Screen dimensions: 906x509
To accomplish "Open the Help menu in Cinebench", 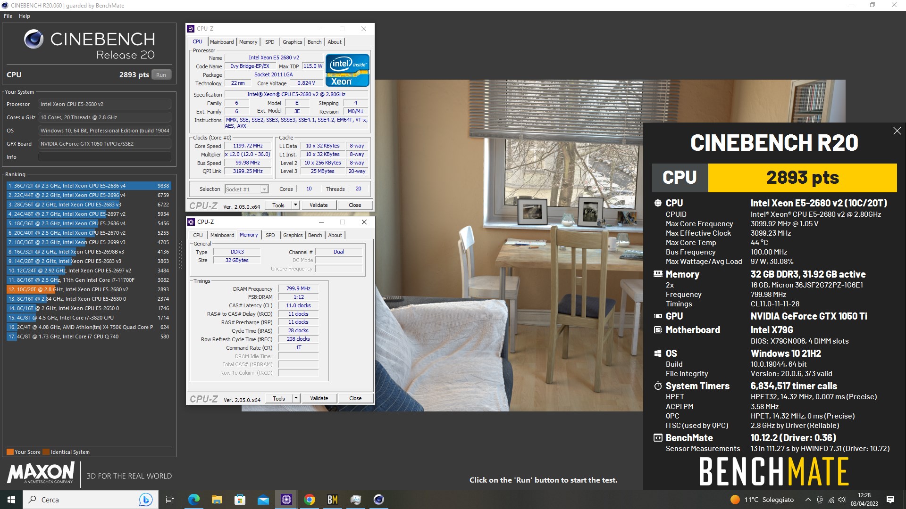I will pyautogui.click(x=25, y=16).
